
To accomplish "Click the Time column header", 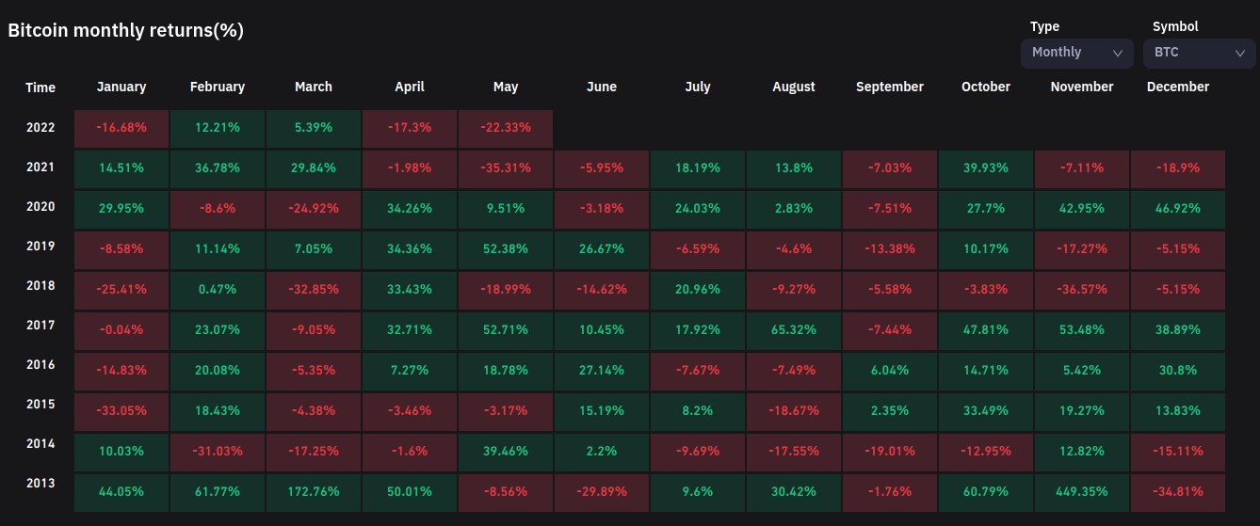I will pos(40,88).
